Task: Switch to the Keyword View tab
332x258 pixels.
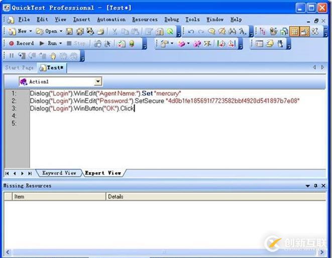Action: (59, 173)
